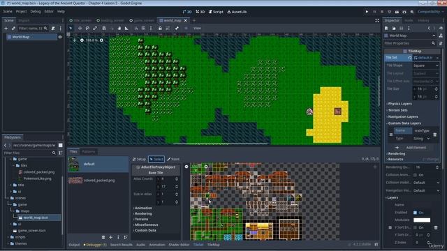Open the Collision Visibility Default dropdown
447x251 pixels.
pos(426,183)
